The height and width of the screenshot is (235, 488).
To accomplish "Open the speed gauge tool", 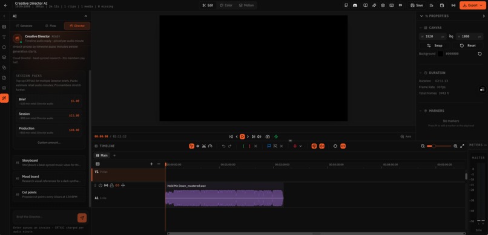I will click(210, 146).
